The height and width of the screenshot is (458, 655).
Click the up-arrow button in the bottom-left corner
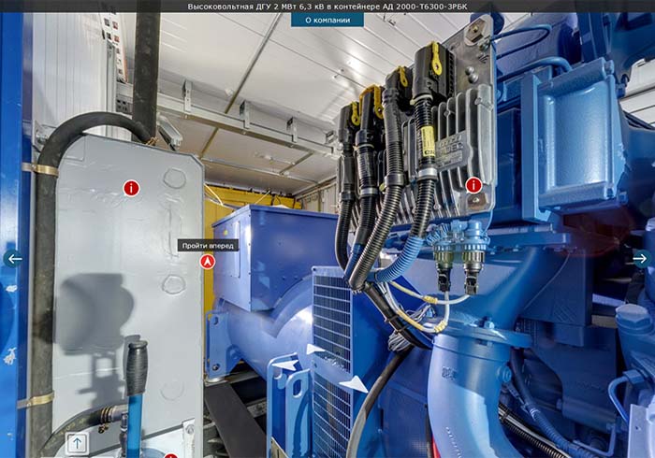click(x=77, y=443)
